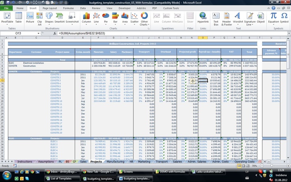Insert a Picture from the ribbon
The height and width of the screenshot is (182, 291).
coord(30,18)
